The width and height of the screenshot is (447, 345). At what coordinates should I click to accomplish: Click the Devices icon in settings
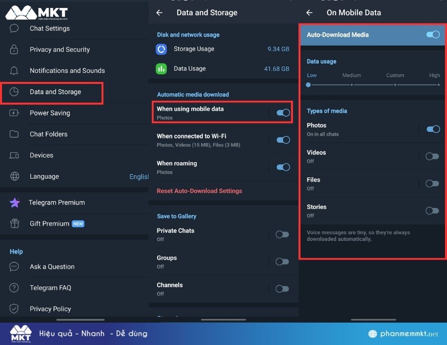pyautogui.click(x=14, y=155)
